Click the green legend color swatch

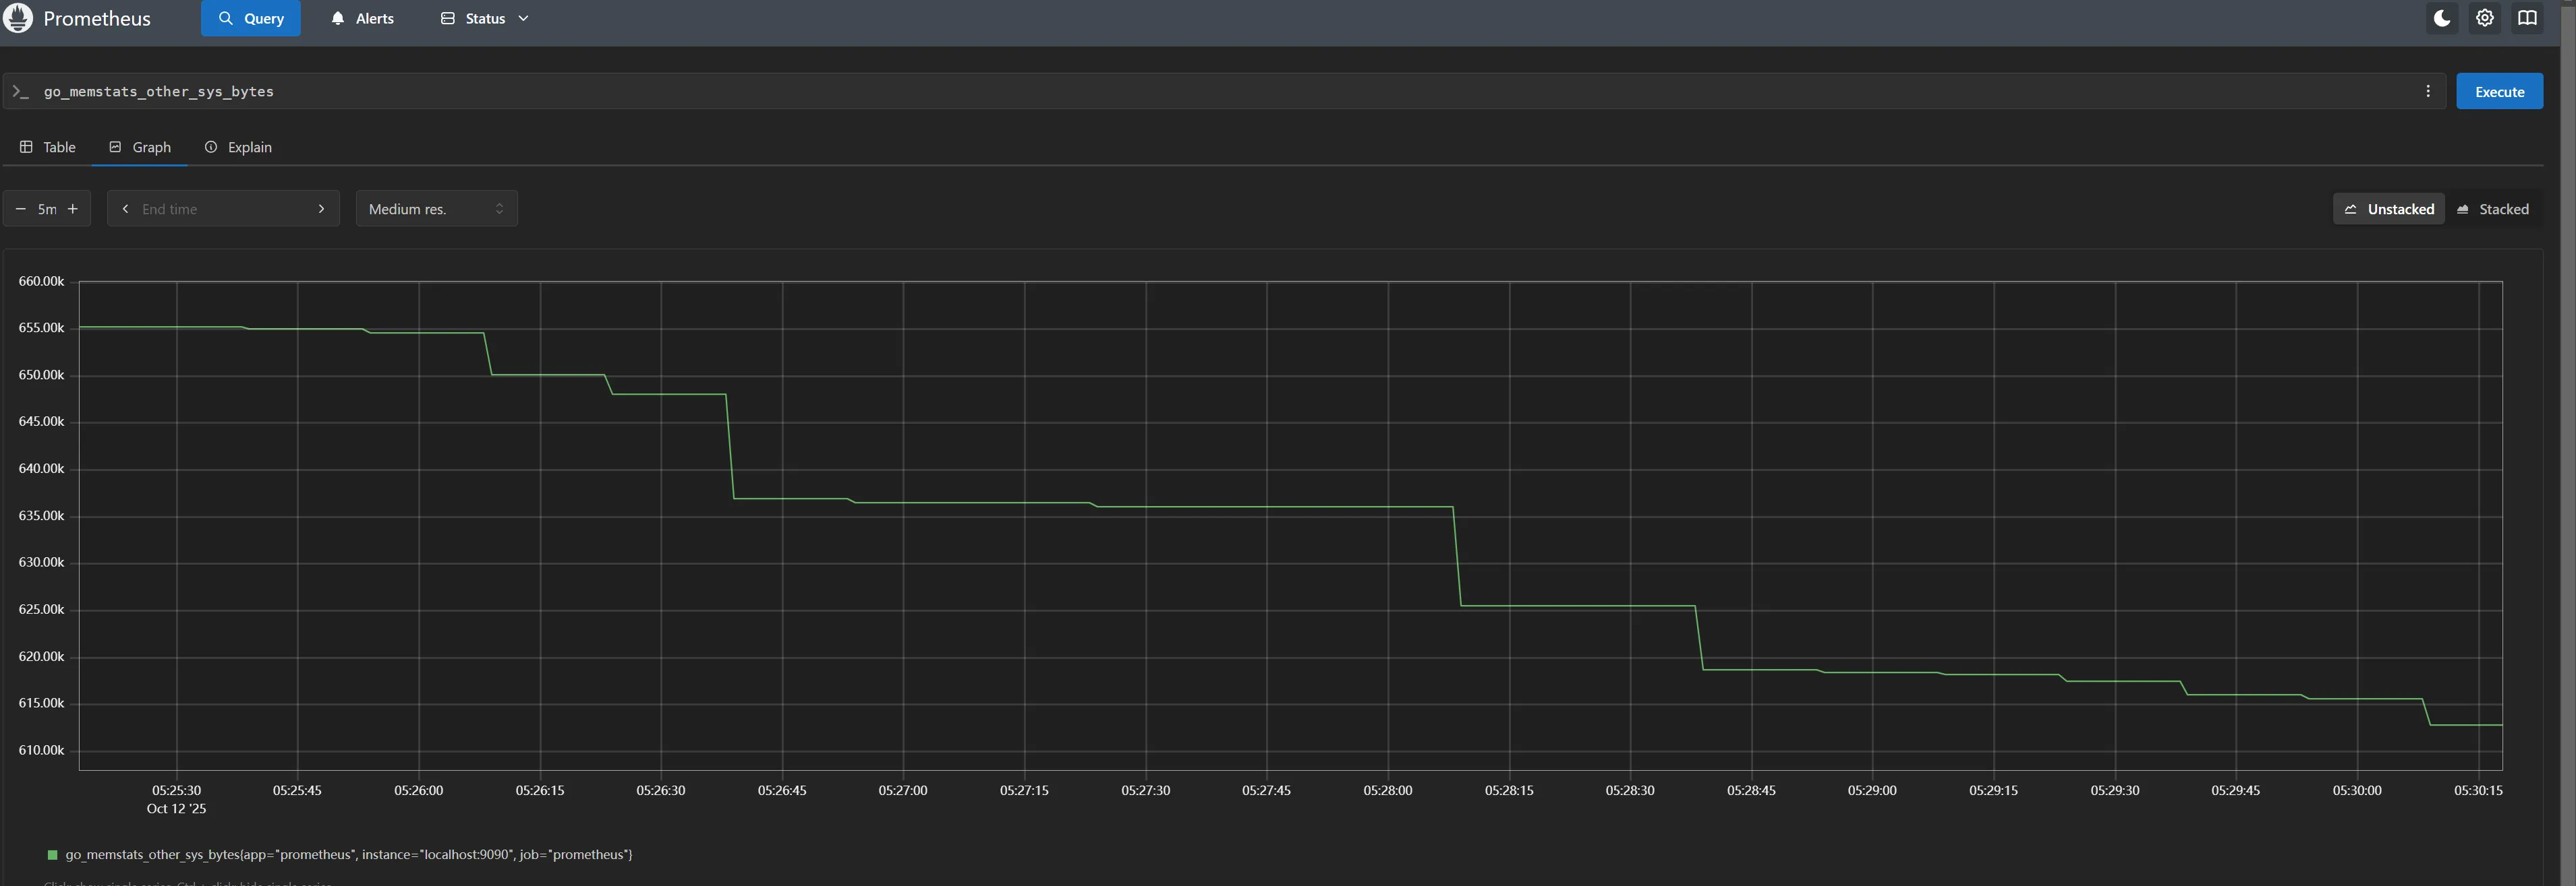coord(53,854)
